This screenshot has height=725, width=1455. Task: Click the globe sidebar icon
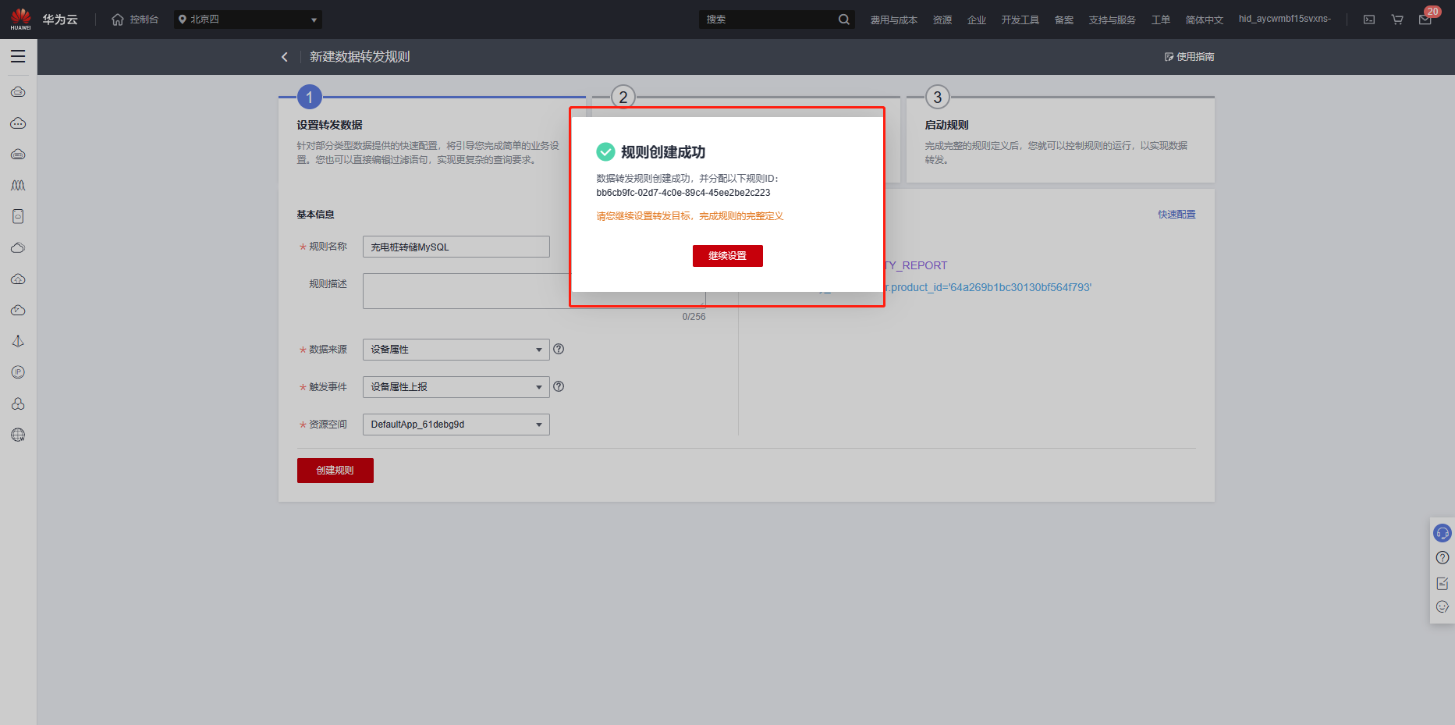pyautogui.click(x=18, y=435)
